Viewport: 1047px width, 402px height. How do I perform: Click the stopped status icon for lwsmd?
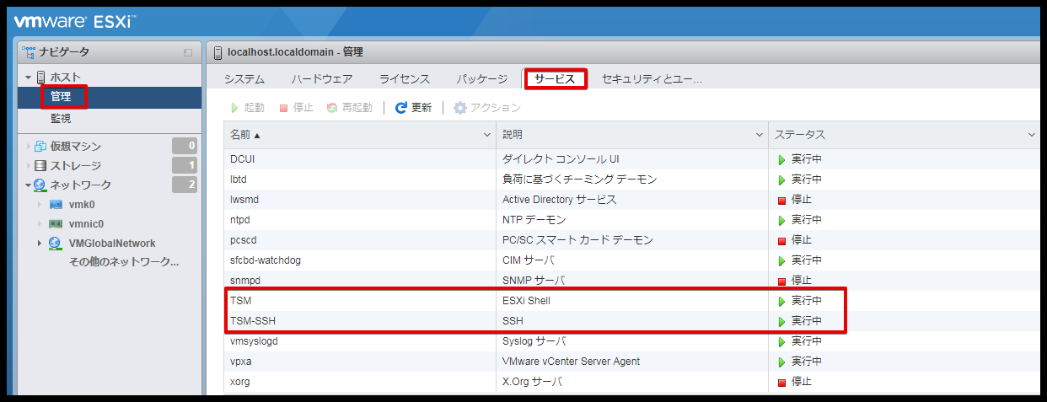click(x=781, y=200)
